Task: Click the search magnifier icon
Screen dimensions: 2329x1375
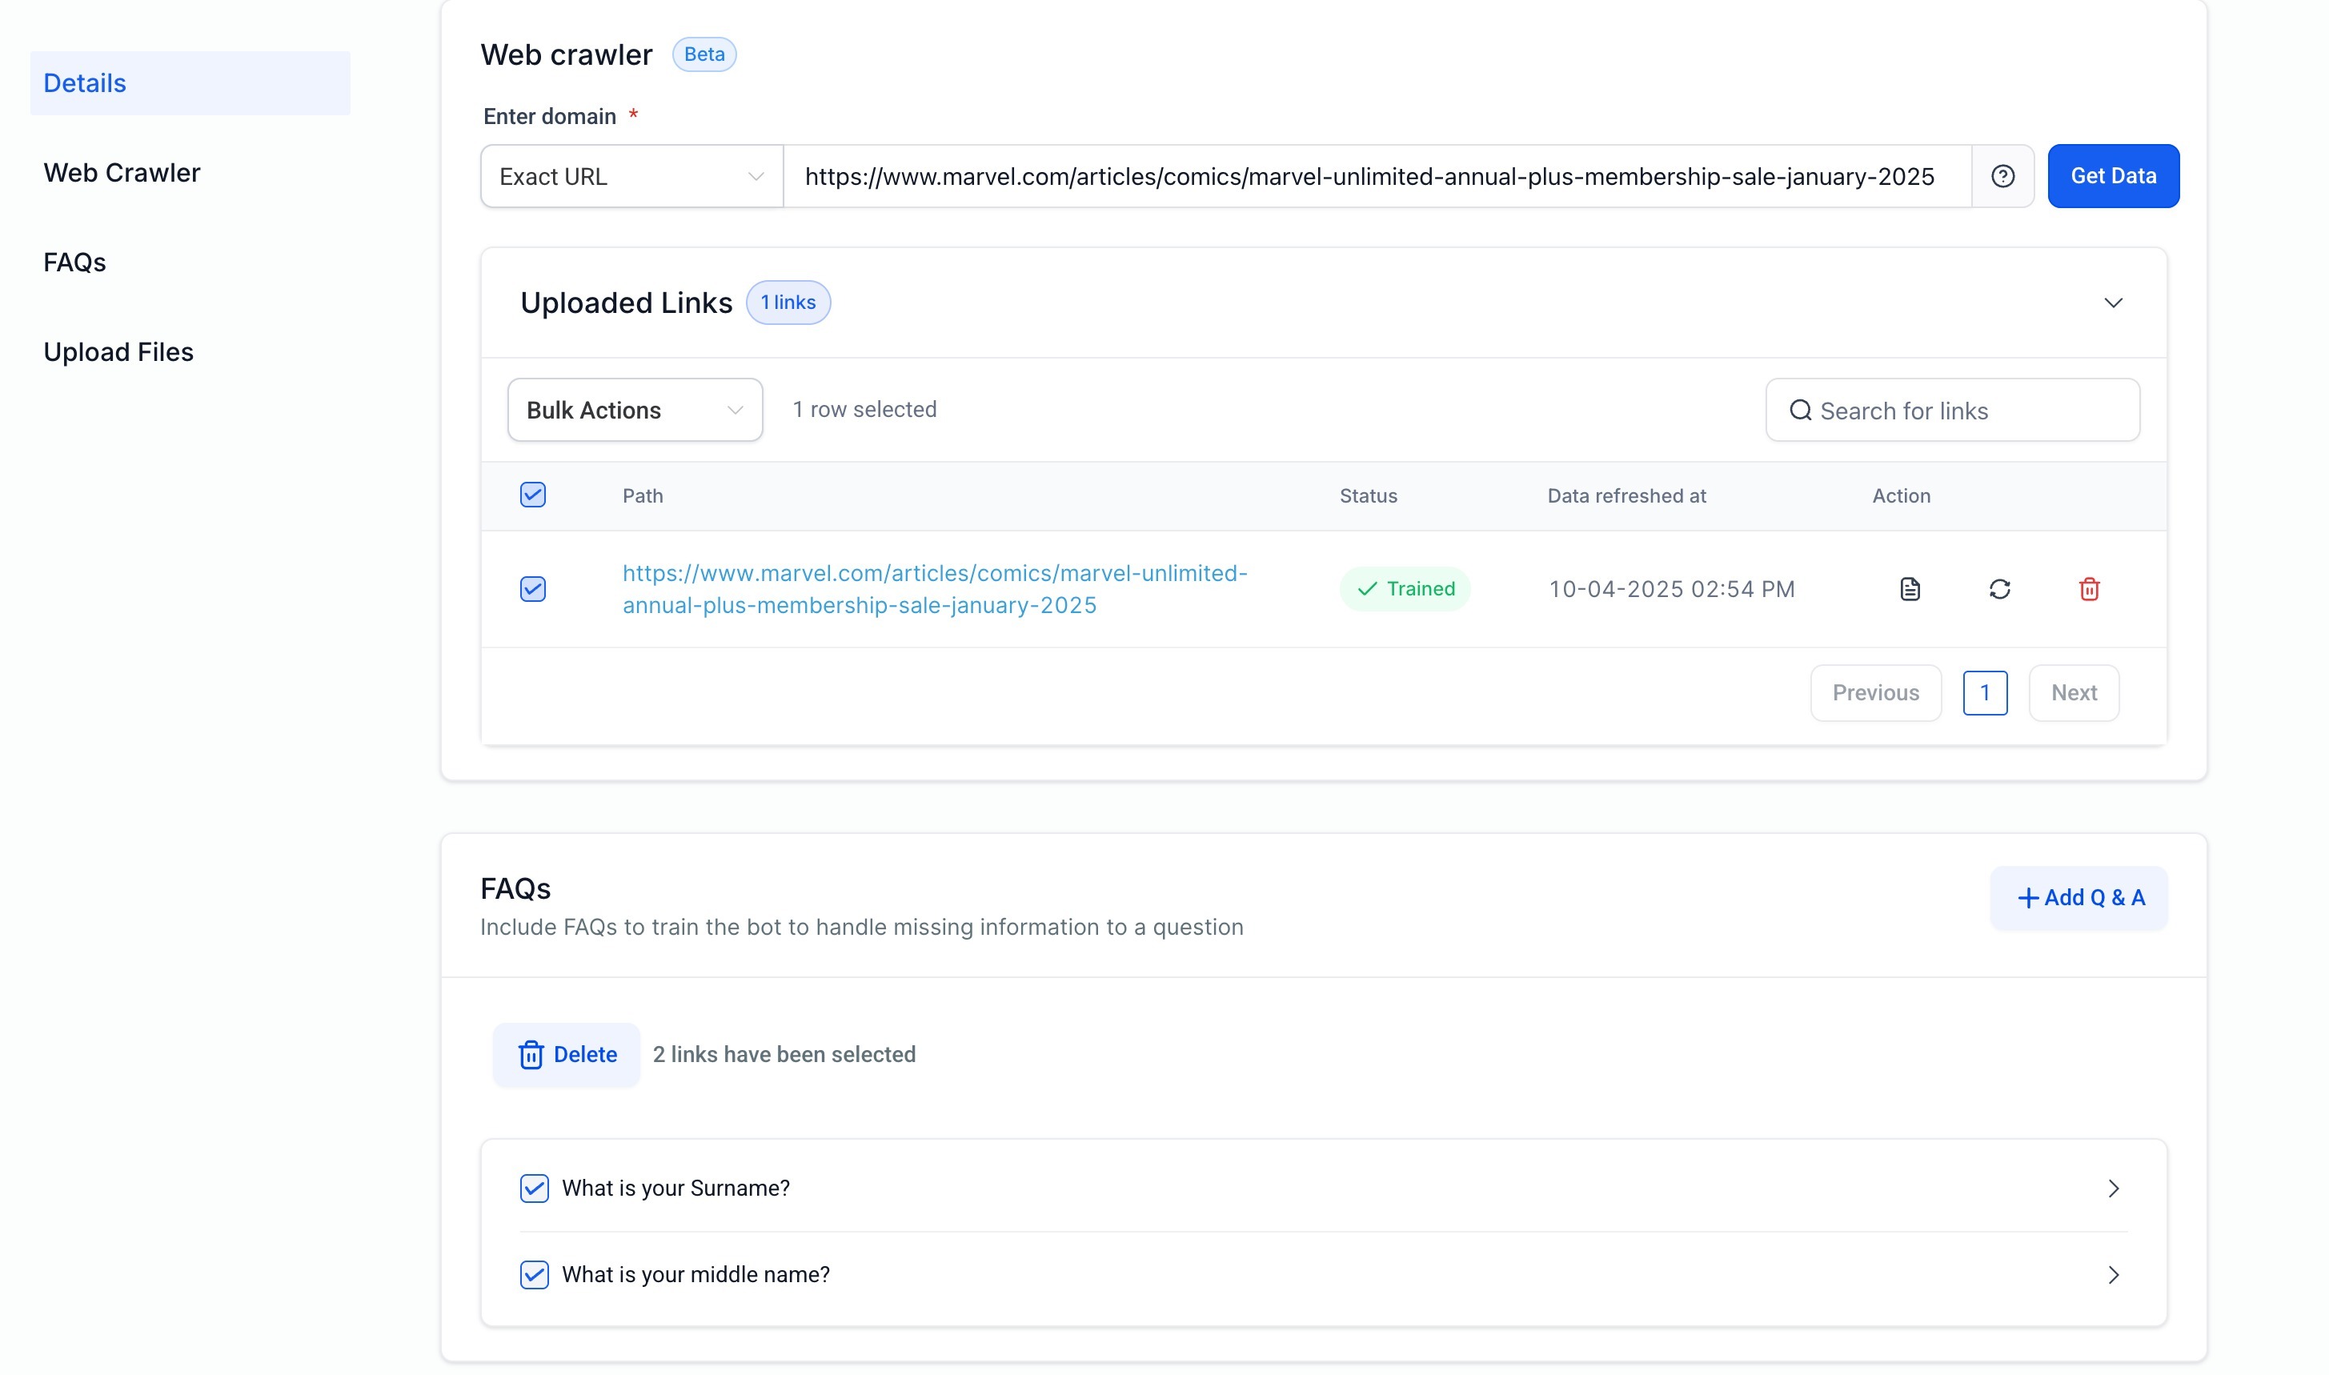Action: coord(1799,411)
